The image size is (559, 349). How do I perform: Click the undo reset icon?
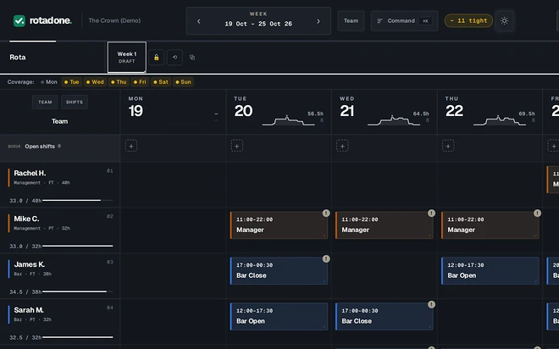[174, 58]
